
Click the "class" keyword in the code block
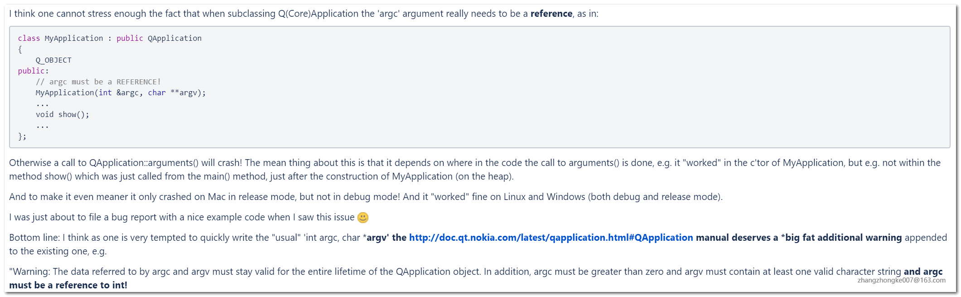tap(29, 39)
